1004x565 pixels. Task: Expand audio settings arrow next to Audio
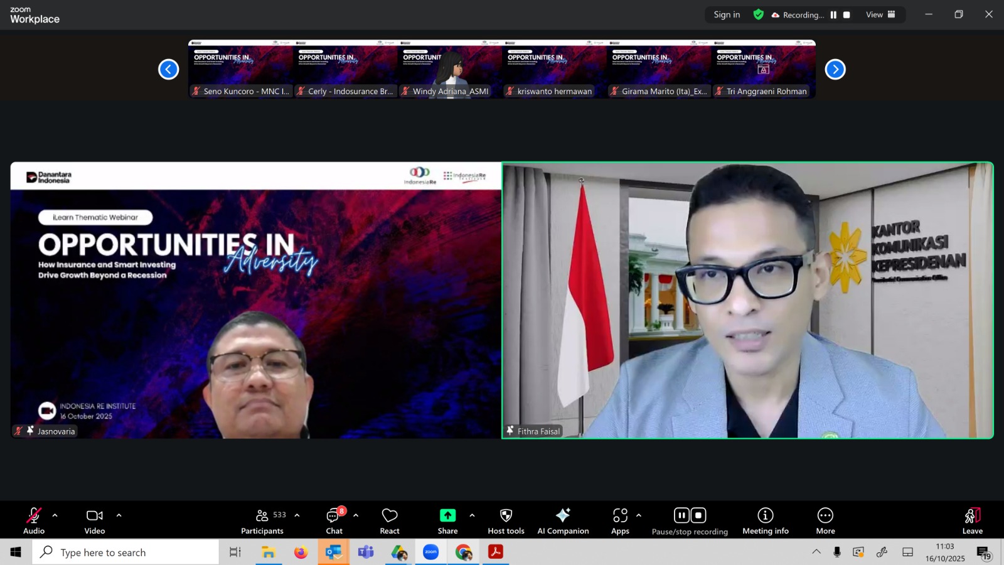pyautogui.click(x=55, y=515)
